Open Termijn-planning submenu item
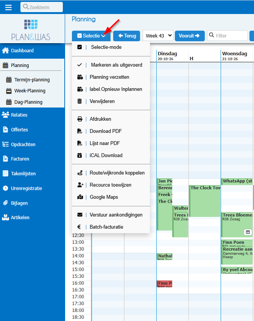Screen dimensions: 254x321 tap(32, 79)
